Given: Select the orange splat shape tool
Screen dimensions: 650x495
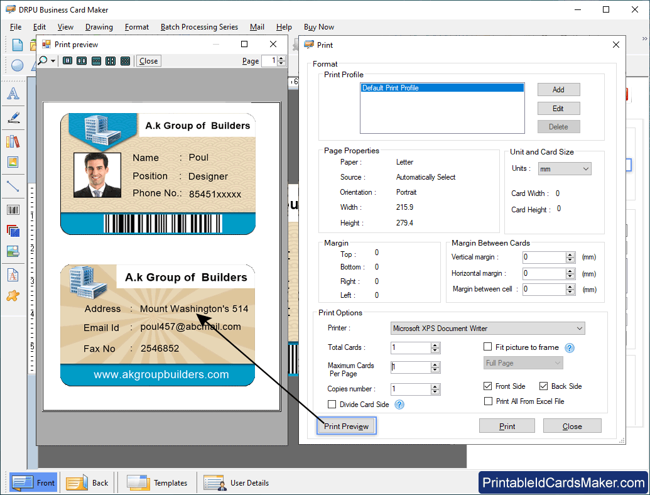Looking at the screenshot, I should [13, 296].
